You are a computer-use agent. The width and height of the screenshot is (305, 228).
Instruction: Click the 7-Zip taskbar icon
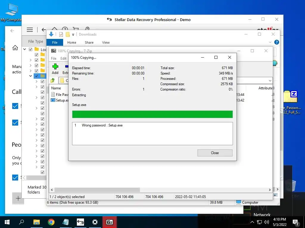click(110, 222)
